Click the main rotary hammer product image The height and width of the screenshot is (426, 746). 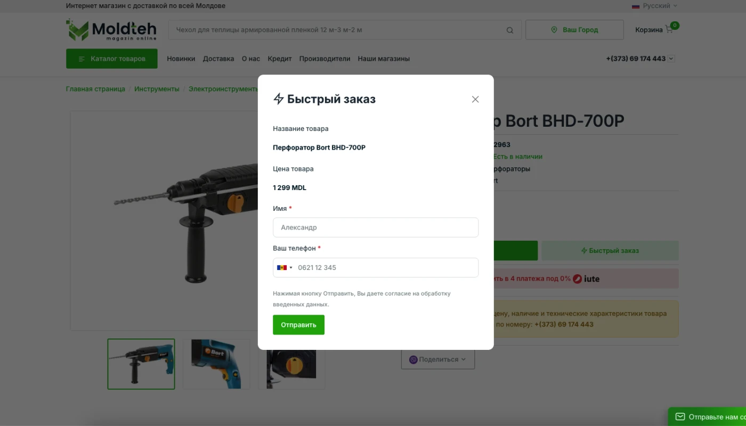(165, 220)
